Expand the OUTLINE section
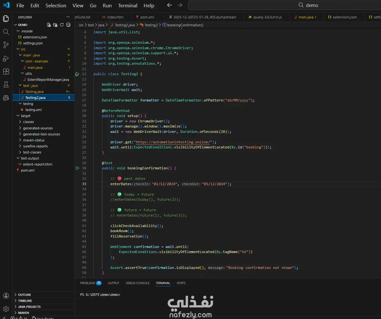Viewport: 381px width, 319px height. [x=24, y=295]
